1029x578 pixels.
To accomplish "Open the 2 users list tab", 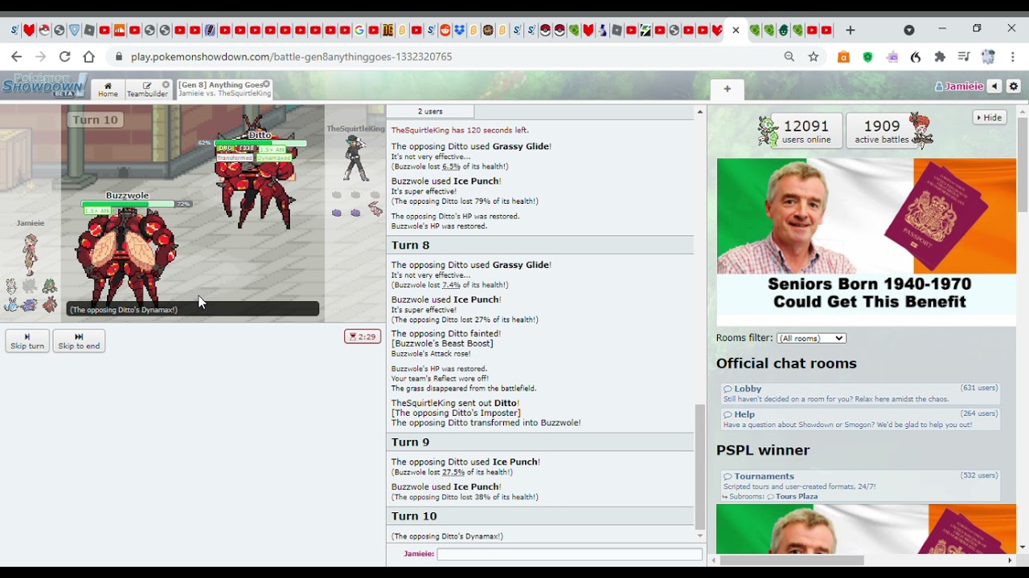I will pos(430,112).
